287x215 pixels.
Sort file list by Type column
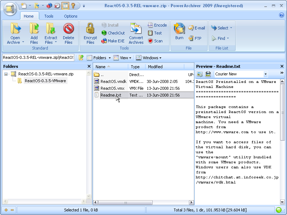click(x=136, y=67)
